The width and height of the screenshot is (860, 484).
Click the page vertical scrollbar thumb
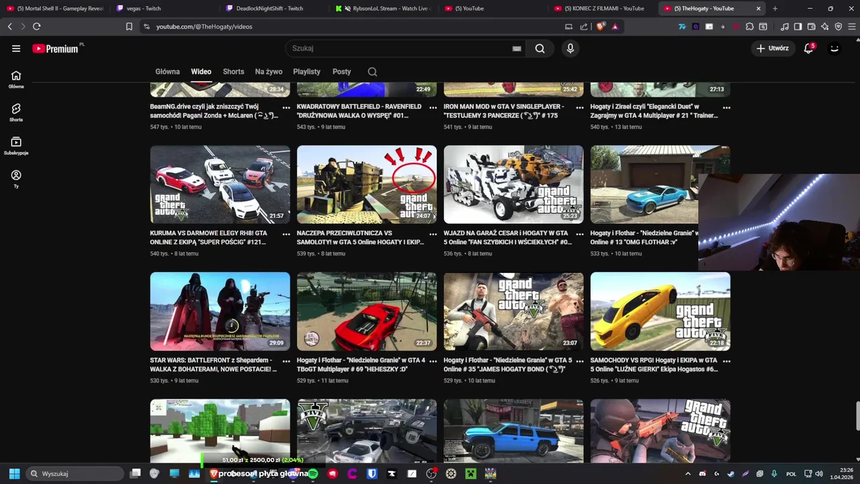click(x=857, y=417)
